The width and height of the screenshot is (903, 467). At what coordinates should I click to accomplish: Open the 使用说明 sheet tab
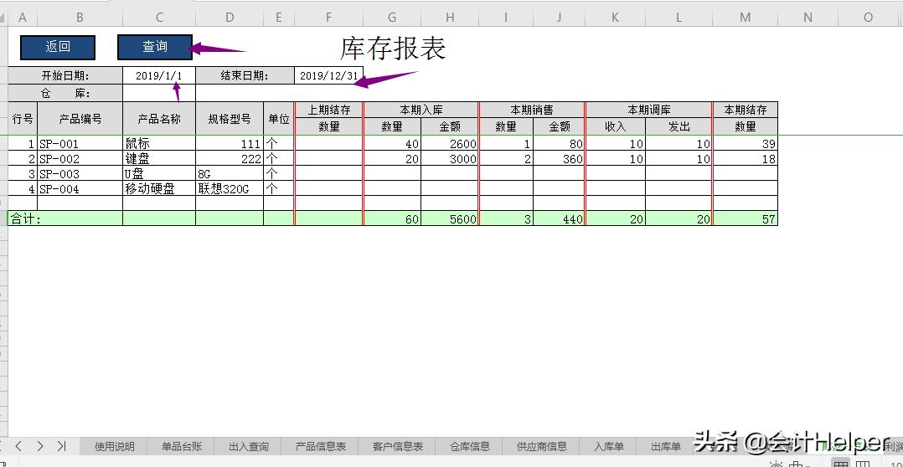click(114, 446)
